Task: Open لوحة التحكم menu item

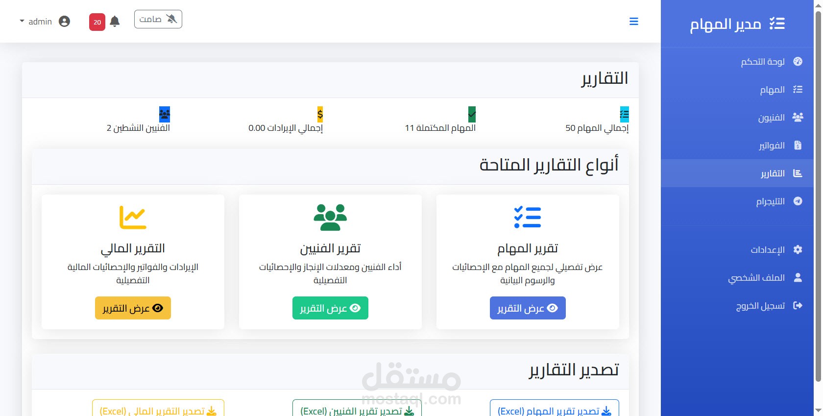Action: 737,61
